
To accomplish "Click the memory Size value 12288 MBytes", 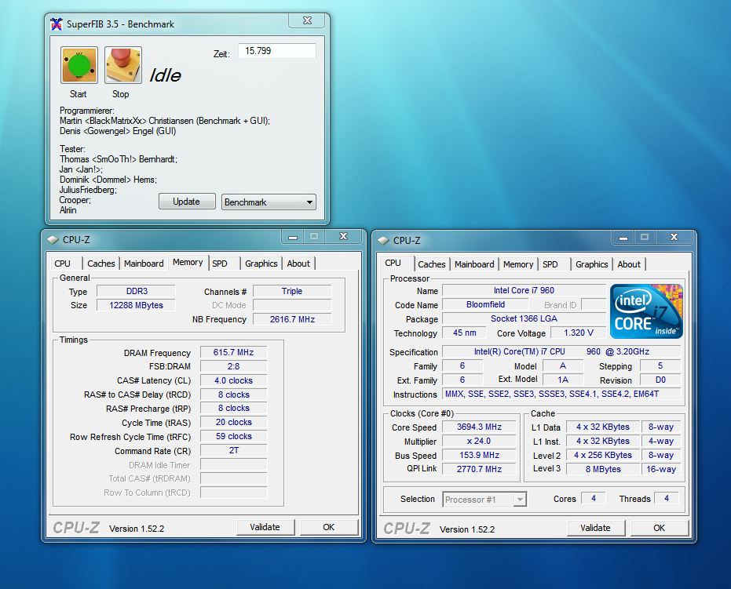I will 136,305.
